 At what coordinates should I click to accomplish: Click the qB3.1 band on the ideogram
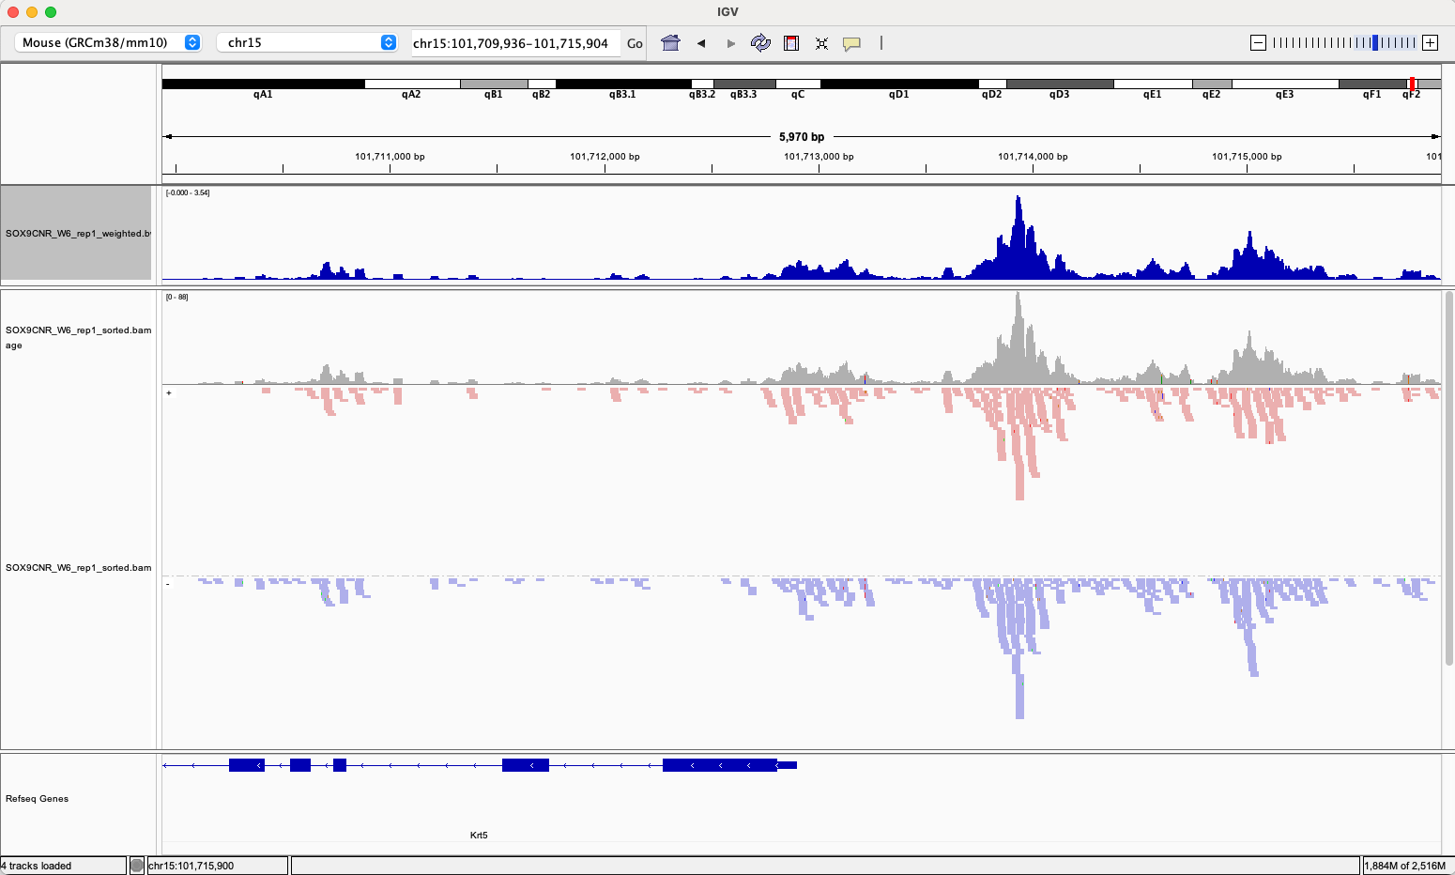pos(623,84)
